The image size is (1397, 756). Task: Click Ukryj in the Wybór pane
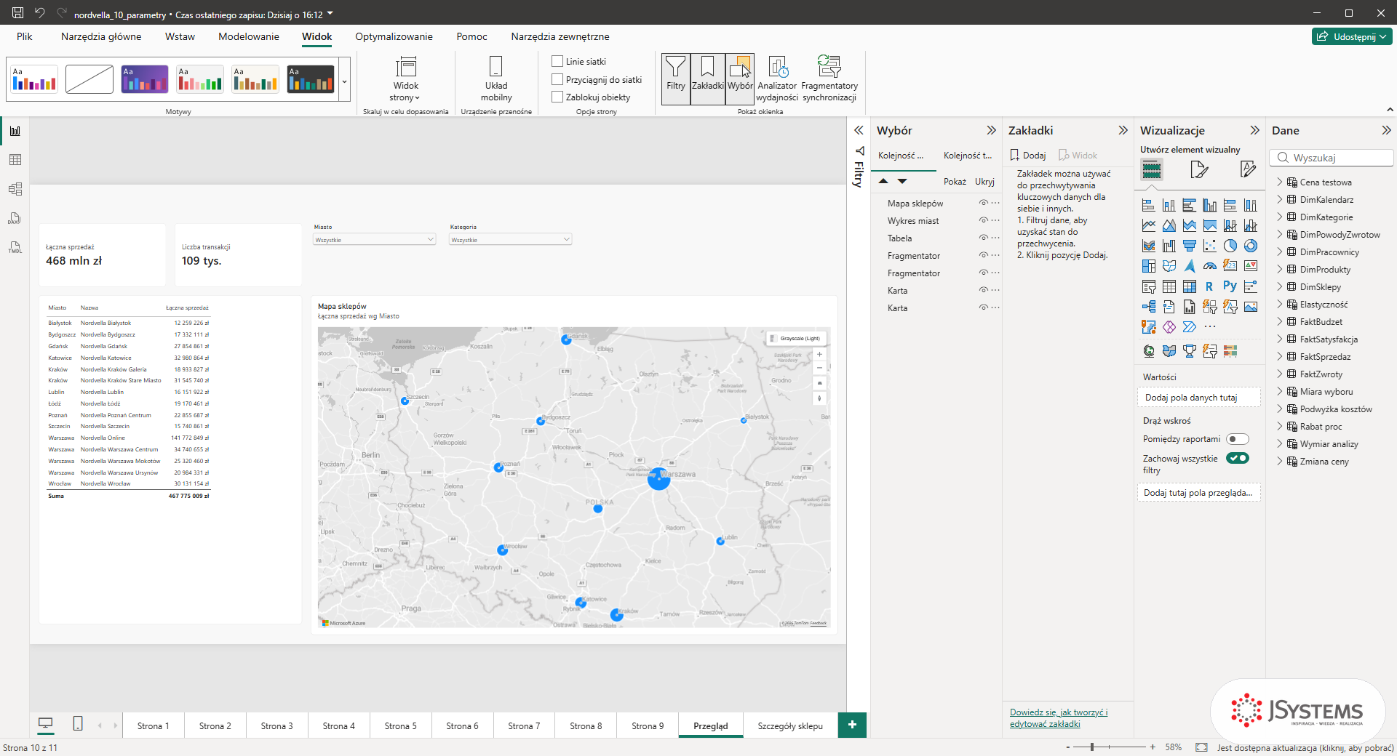(984, 181)
